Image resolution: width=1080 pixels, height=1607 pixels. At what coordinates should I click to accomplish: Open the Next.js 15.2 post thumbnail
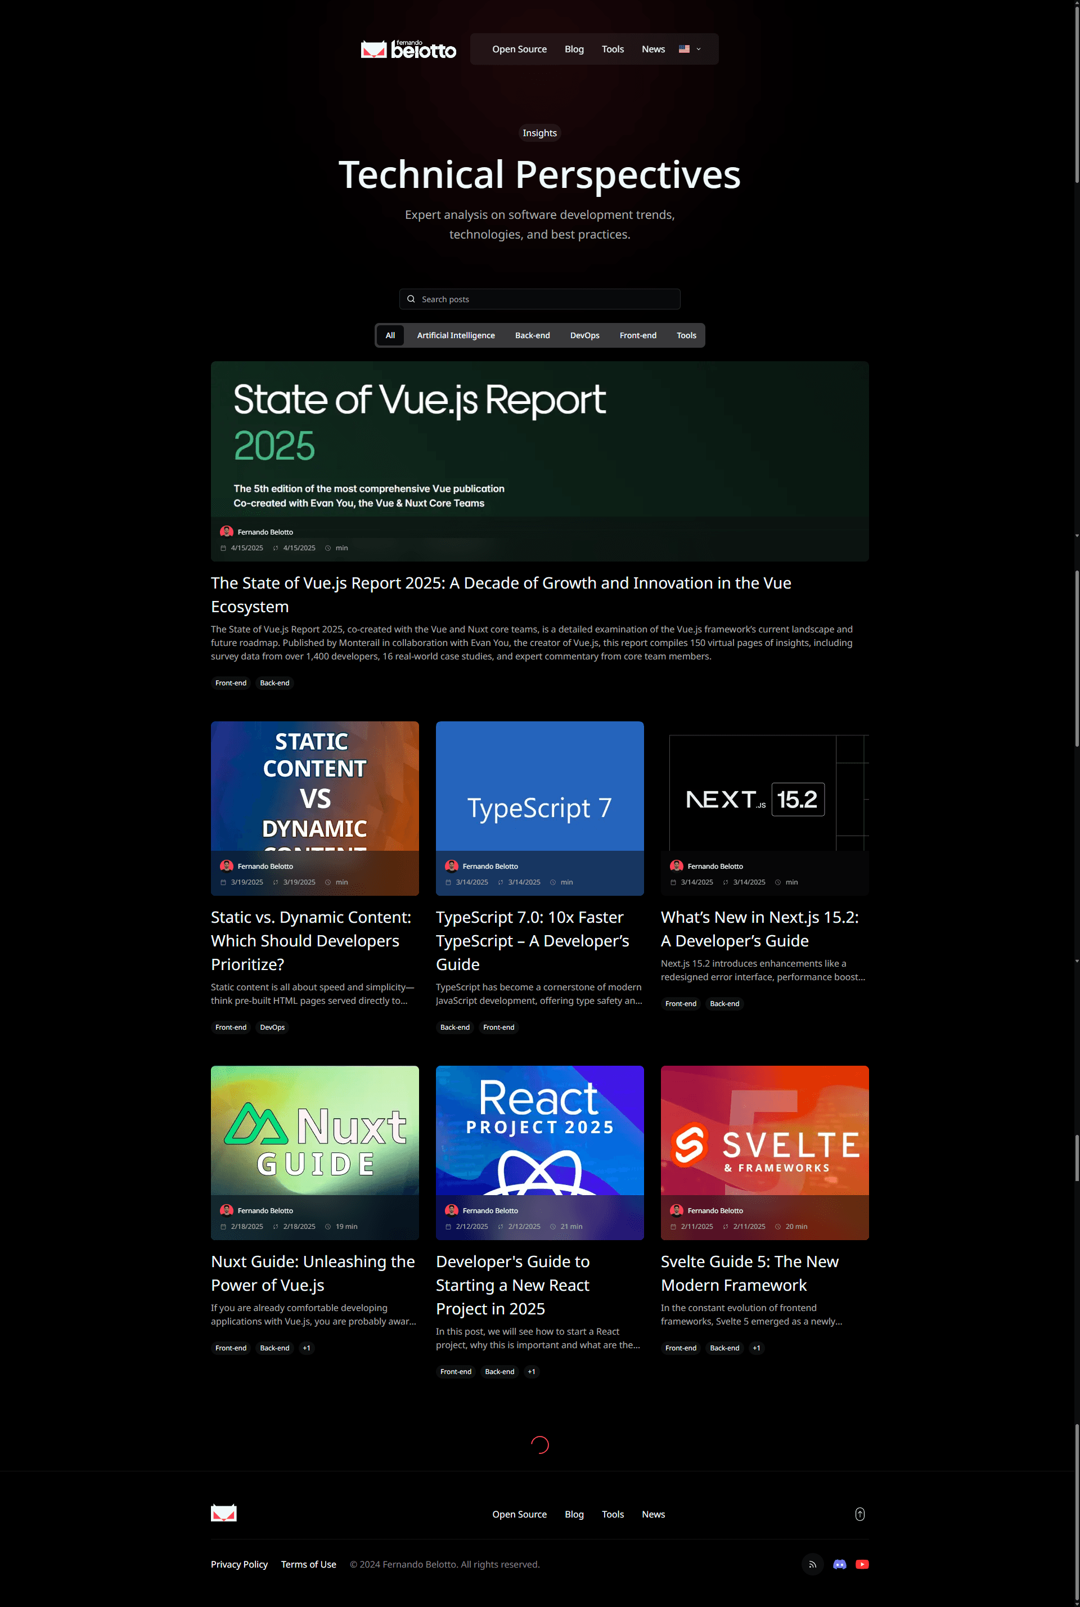[764, 808]
